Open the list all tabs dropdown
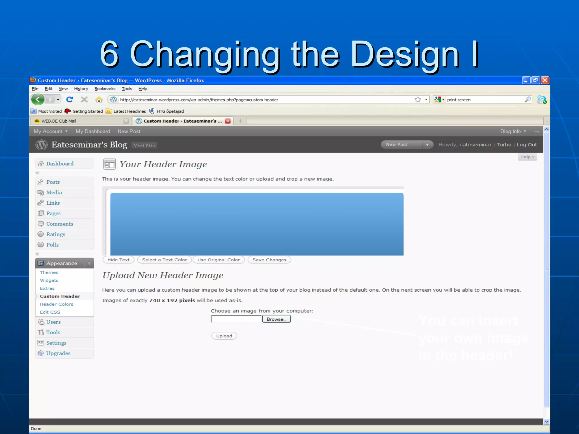Image resolution: width=579 pixels, height=434 pixels. point(547,121)
